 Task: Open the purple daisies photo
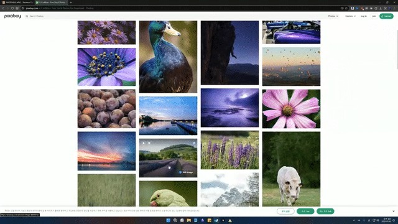pyautogui.click(x=106, y=32)
